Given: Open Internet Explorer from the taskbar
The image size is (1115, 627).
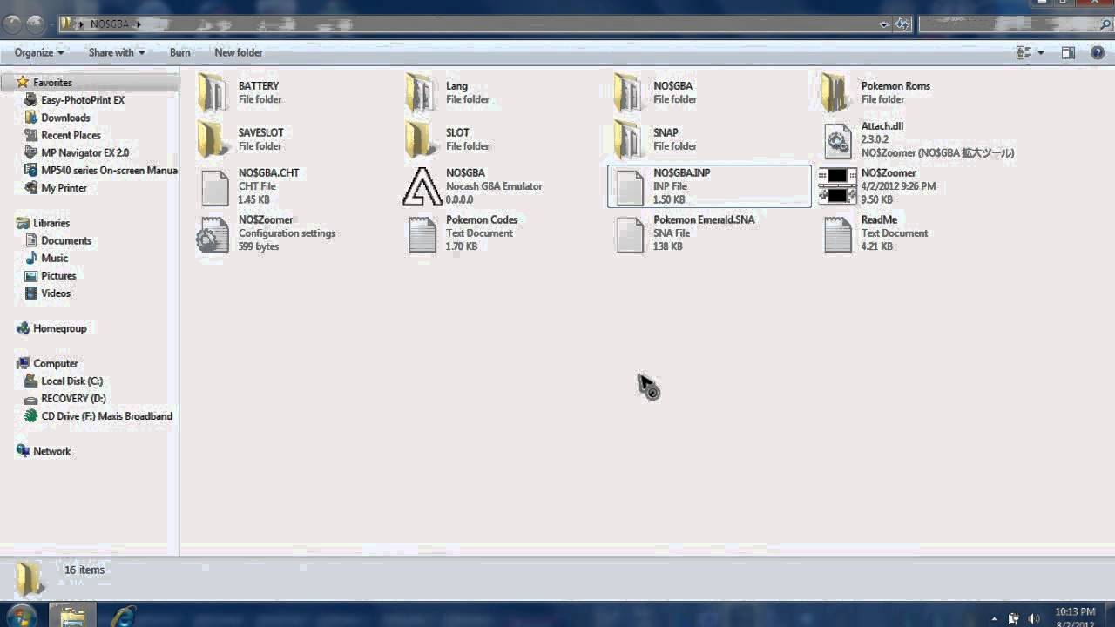Looking at the screenshot, I should click(124, 616).
